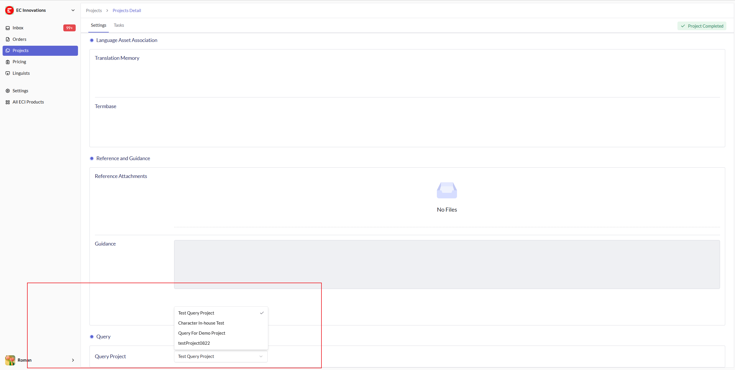Click the No Files inbox illustration
Viewport: 735px width, 370px height.
click(446, 190)
